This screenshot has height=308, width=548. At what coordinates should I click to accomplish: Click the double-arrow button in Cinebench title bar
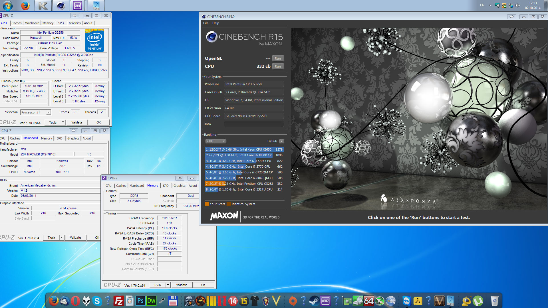coord(511,17)
